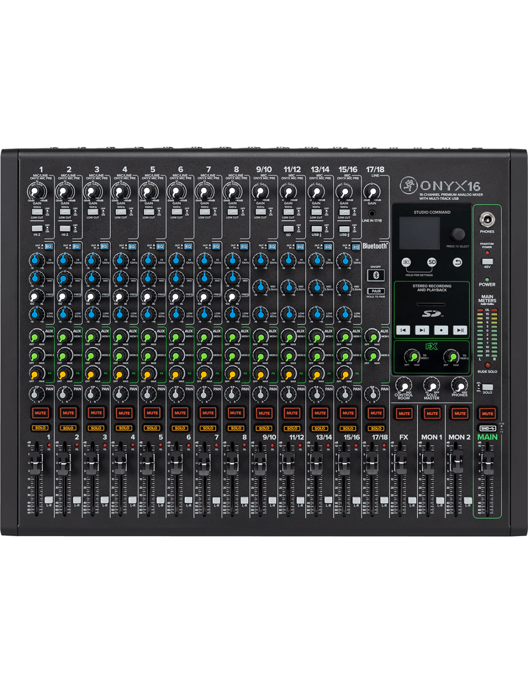
Task: Toggle the Hi-Z switch on channel 1
Action: 37,229
